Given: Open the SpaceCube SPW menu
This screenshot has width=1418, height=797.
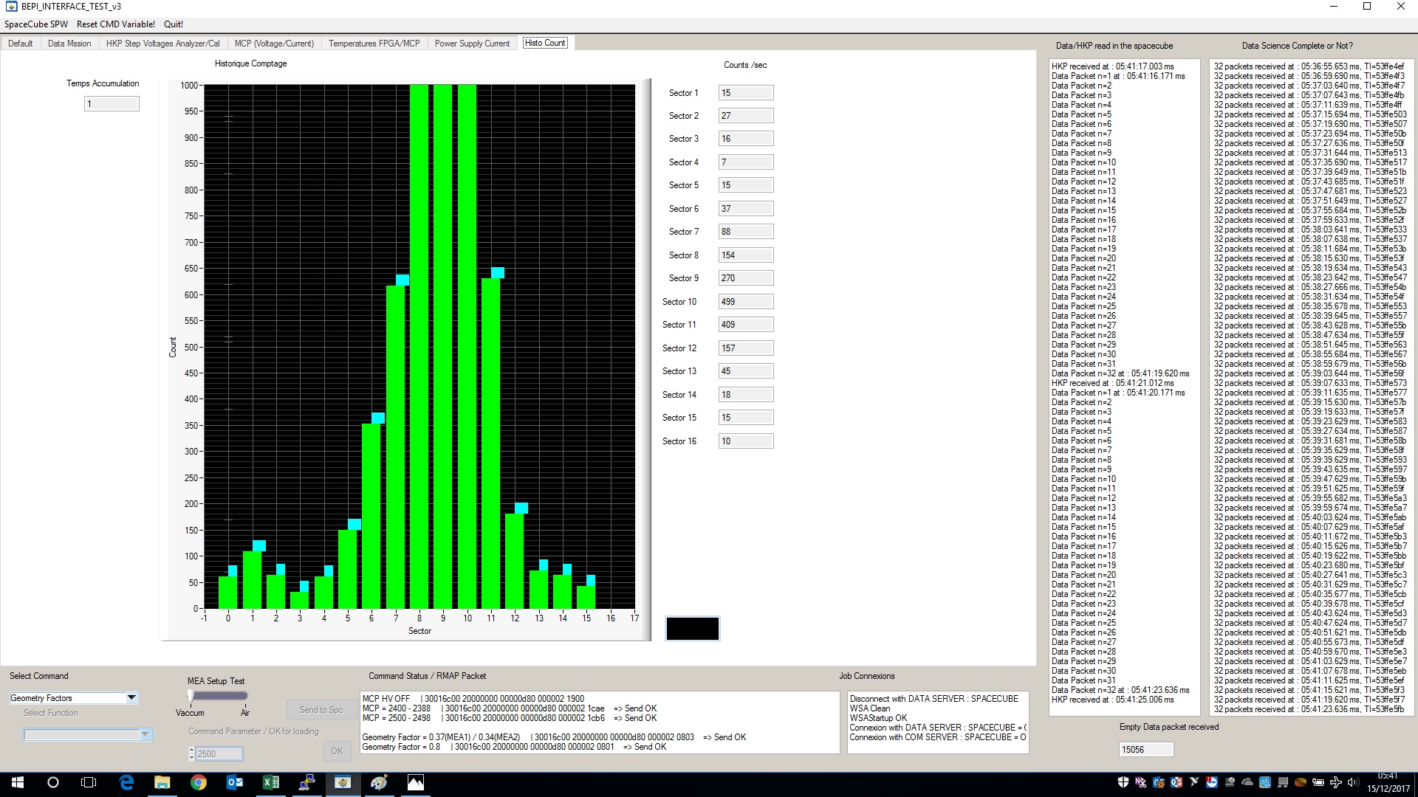Looking at the screenshot, I should coord(35,24).
